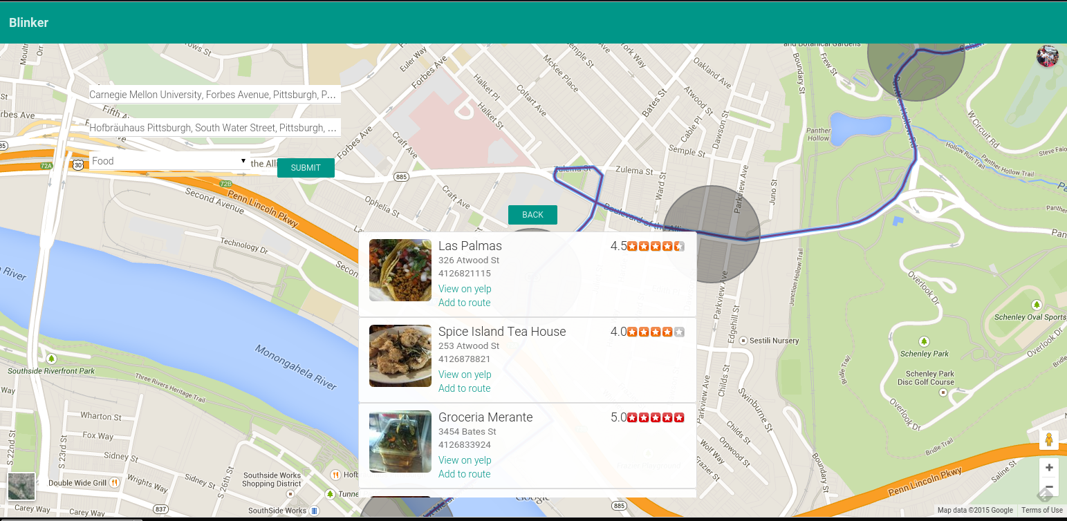Open Groceria Merante photo thumbnail
The height and width of the screenshot is (521, 1067).
pos(400,442)
